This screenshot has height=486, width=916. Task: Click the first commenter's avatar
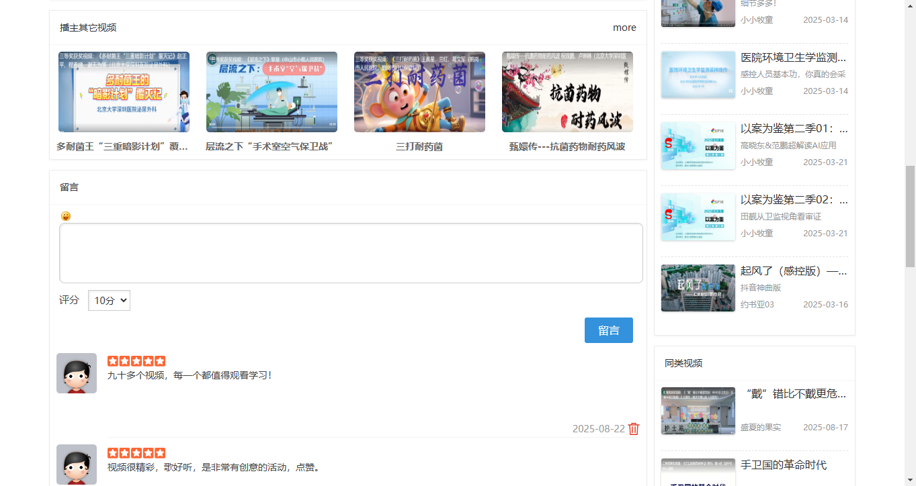76,373
